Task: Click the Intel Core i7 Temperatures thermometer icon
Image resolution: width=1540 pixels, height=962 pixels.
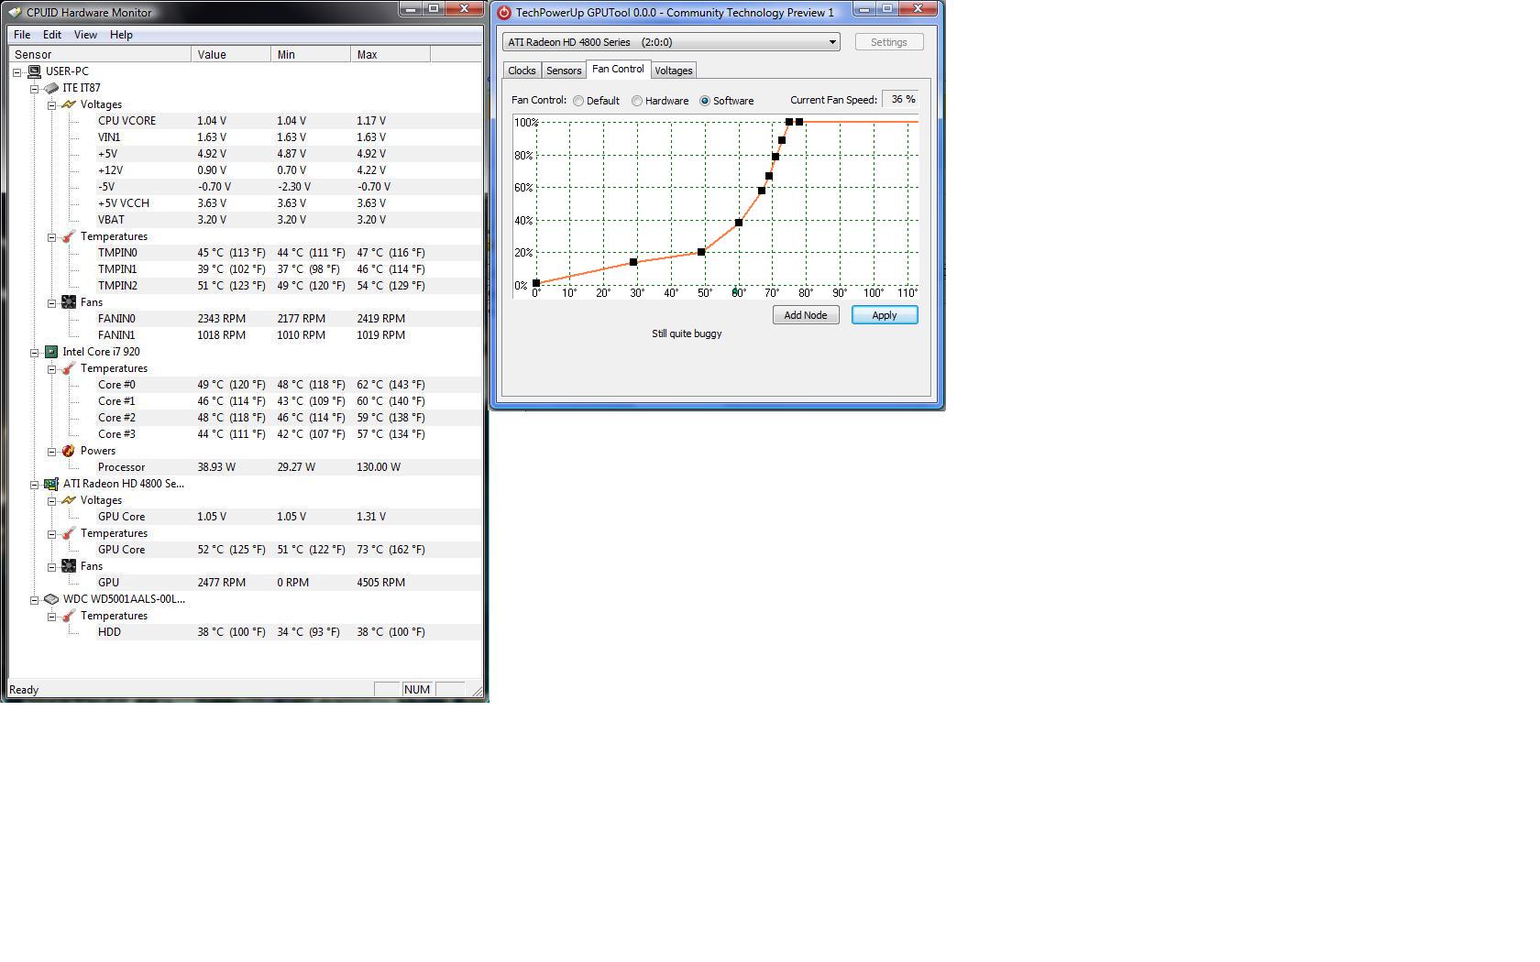Action: click(x=69, y=368)
